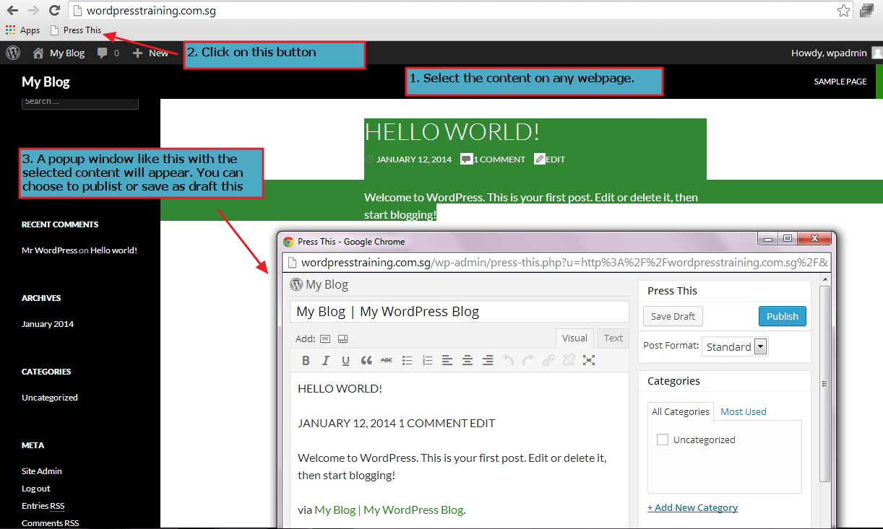Apply bold formatting in Press This editor
The image size is (883, 529).
tap(306, 360)
